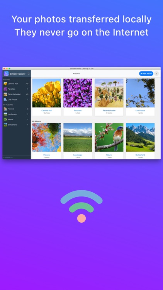Click the Camera Roll count 49 in the sidebar
Image resolution: width=163 pixels, height=290 pixels.
tap(27, 84)
